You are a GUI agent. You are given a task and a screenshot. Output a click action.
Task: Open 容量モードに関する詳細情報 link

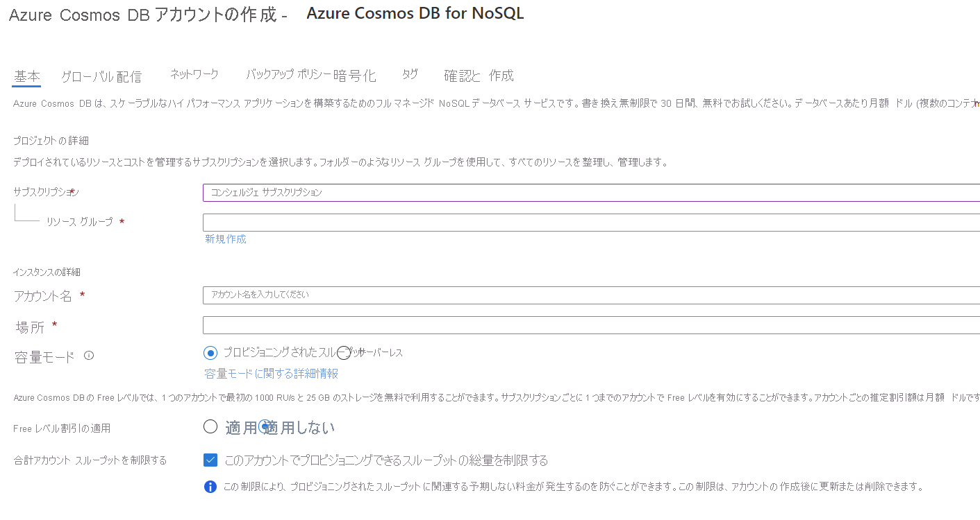272,374
